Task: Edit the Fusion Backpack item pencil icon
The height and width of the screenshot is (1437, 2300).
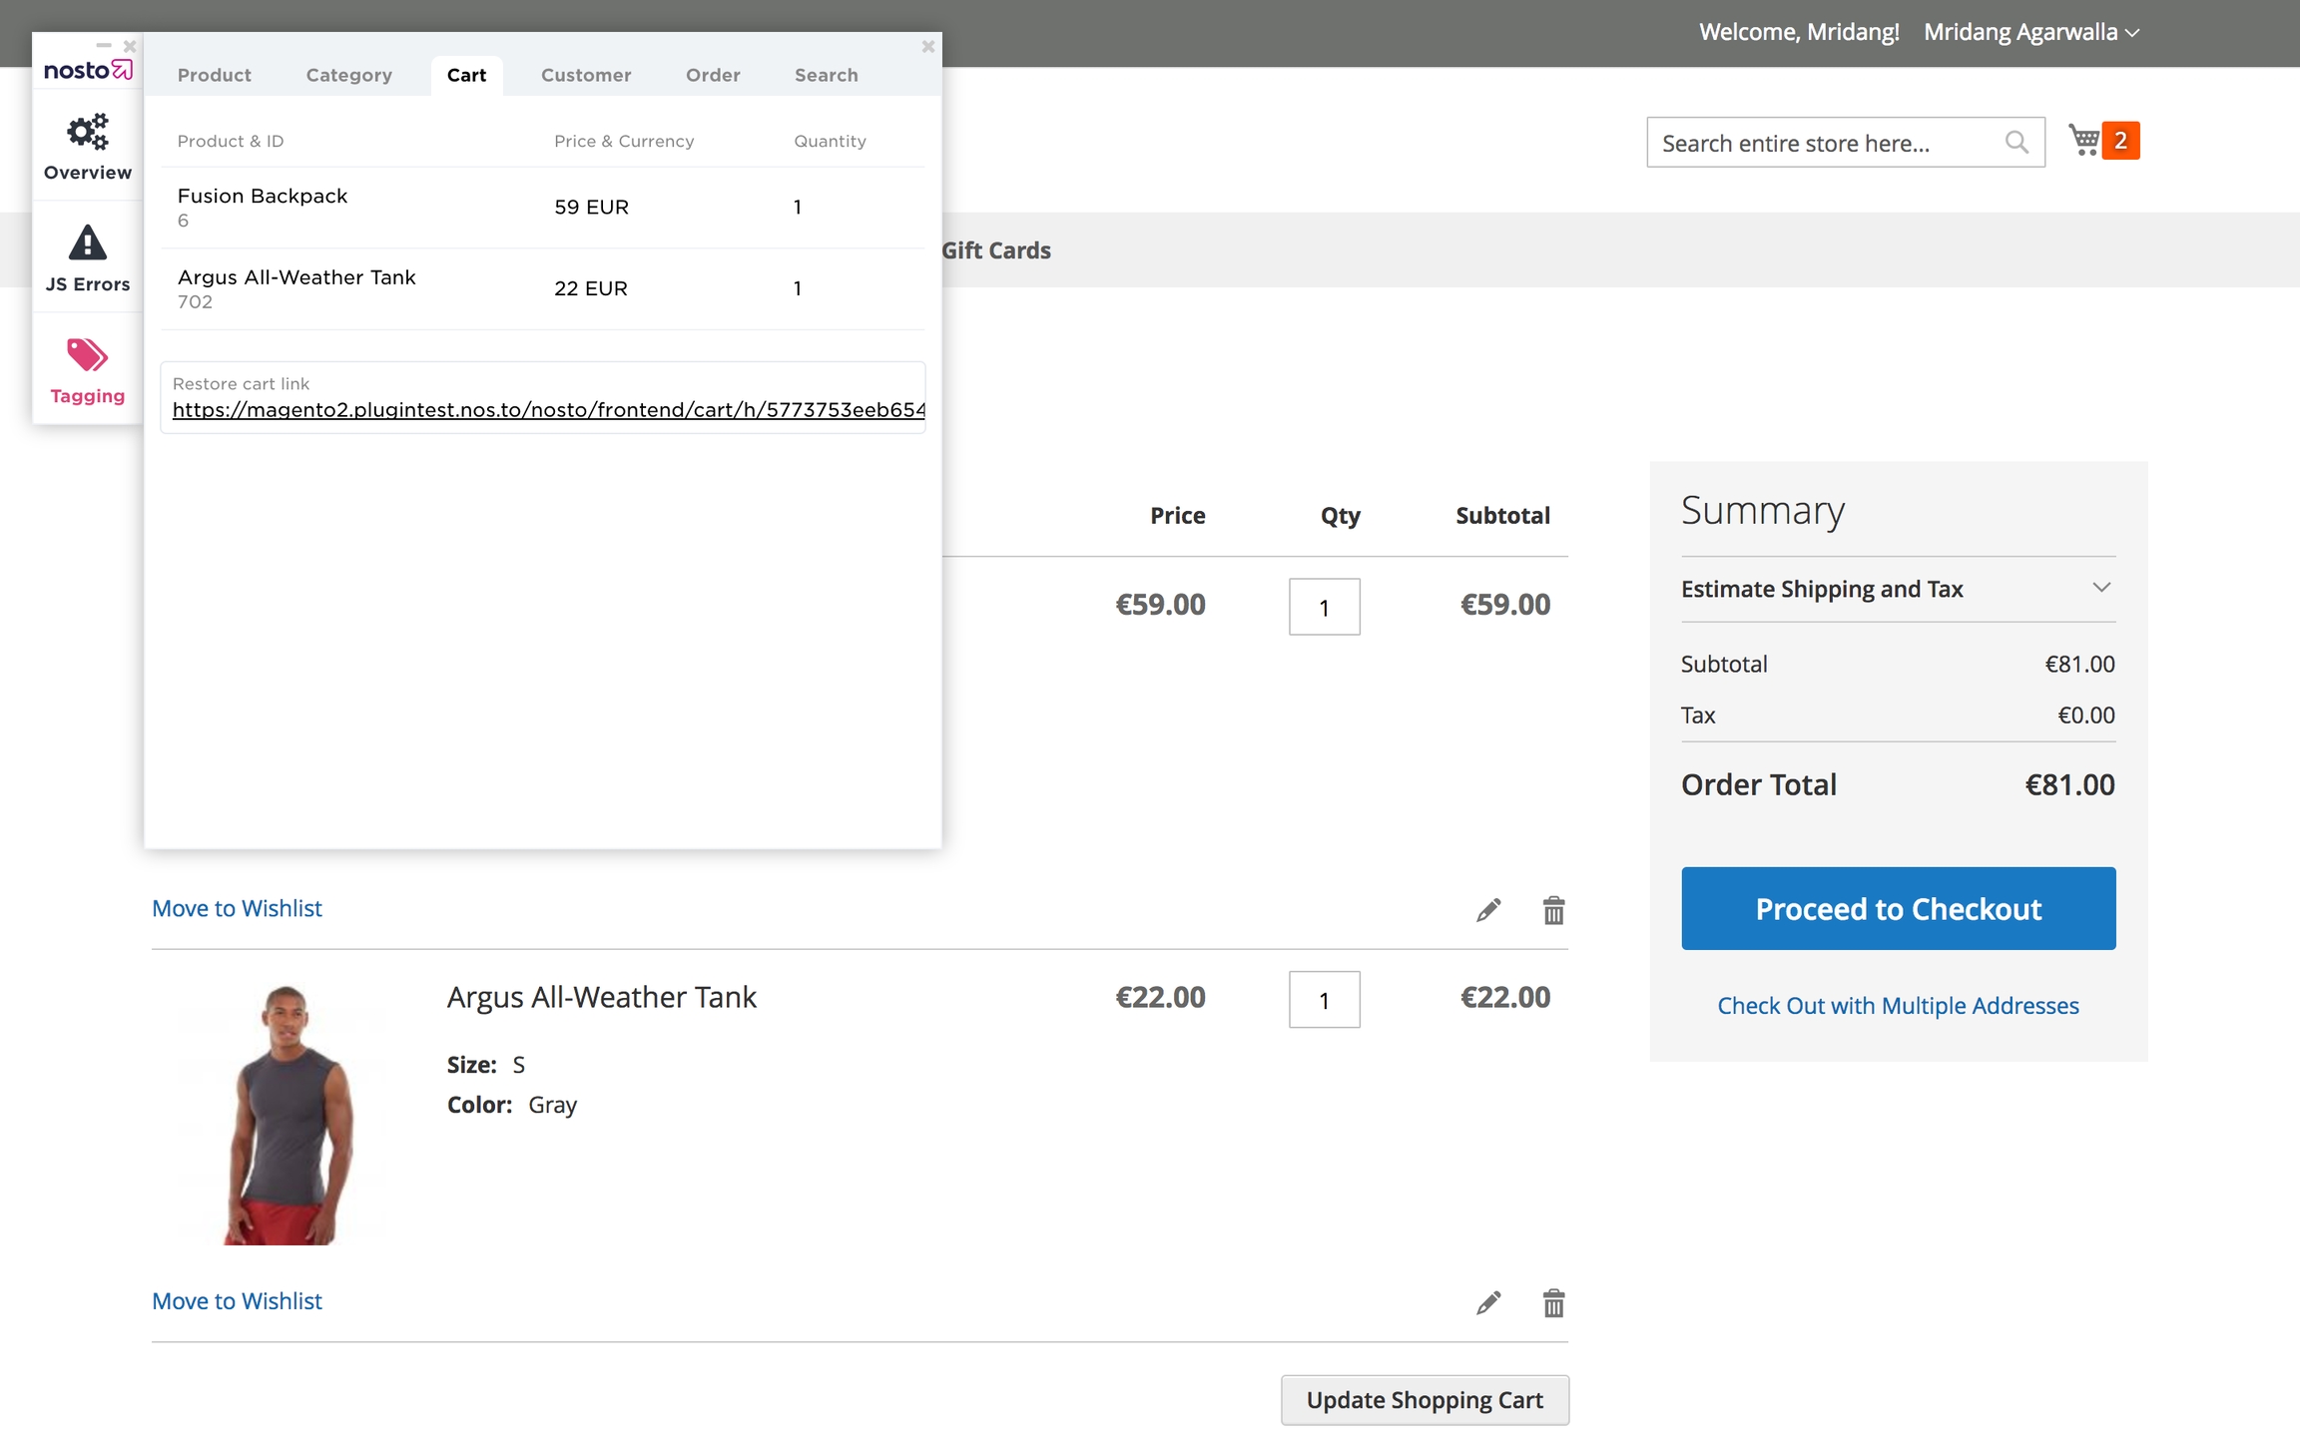Action: pyautogui.click(x=1488, y=910)
